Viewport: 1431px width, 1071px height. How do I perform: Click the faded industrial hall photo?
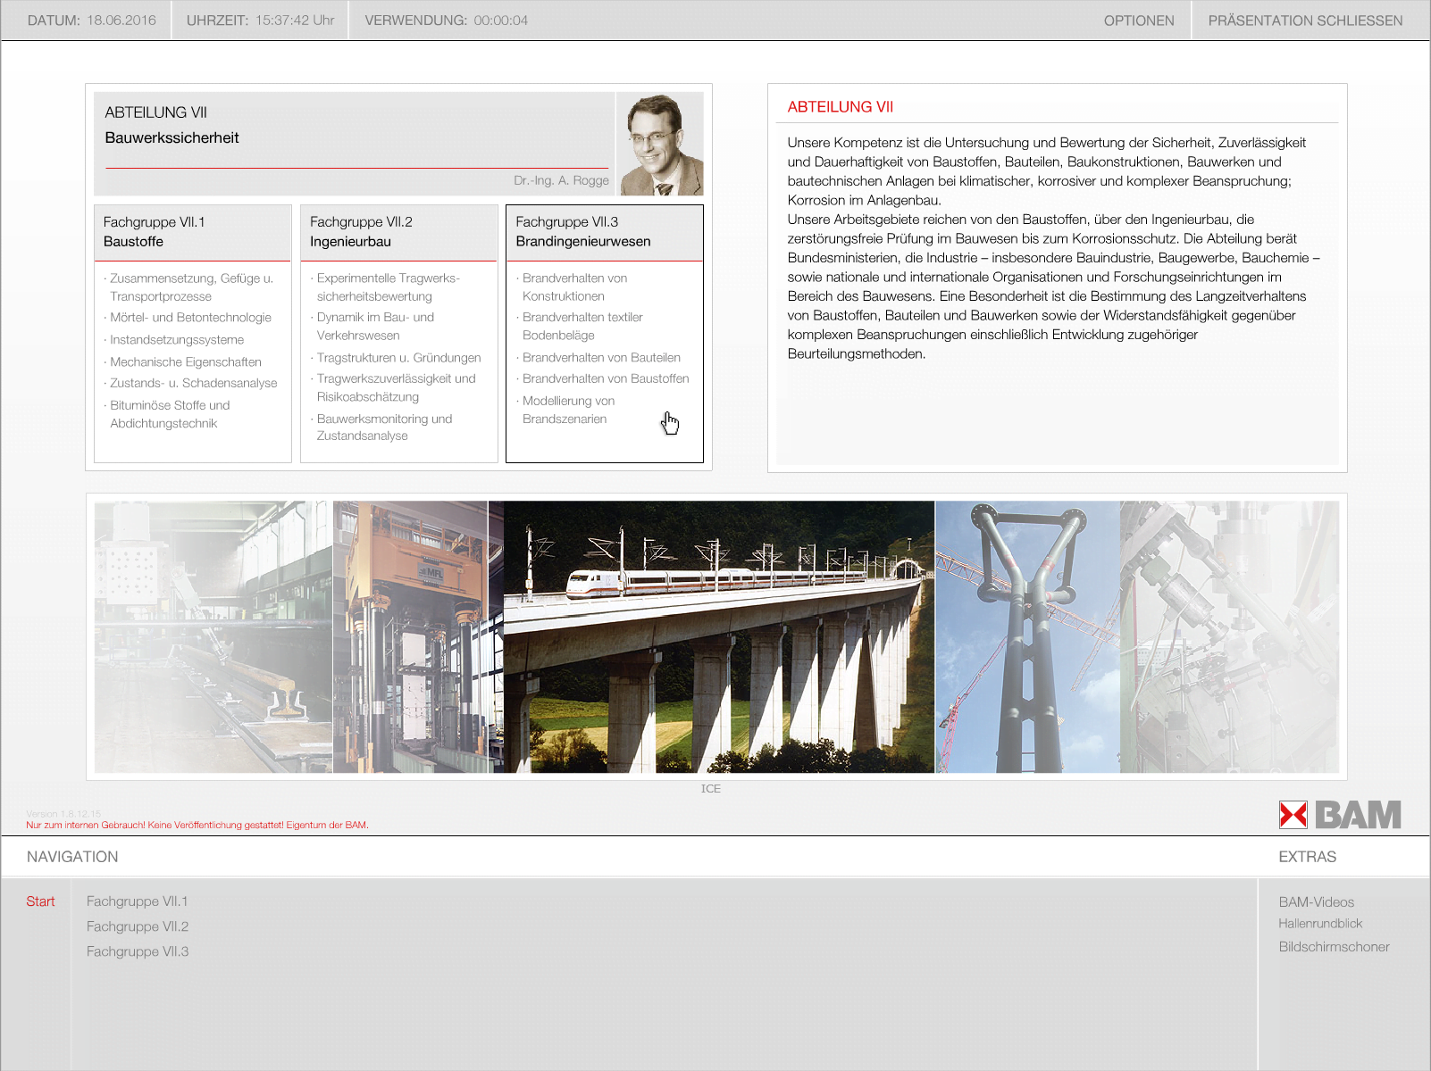pos(213,636)
